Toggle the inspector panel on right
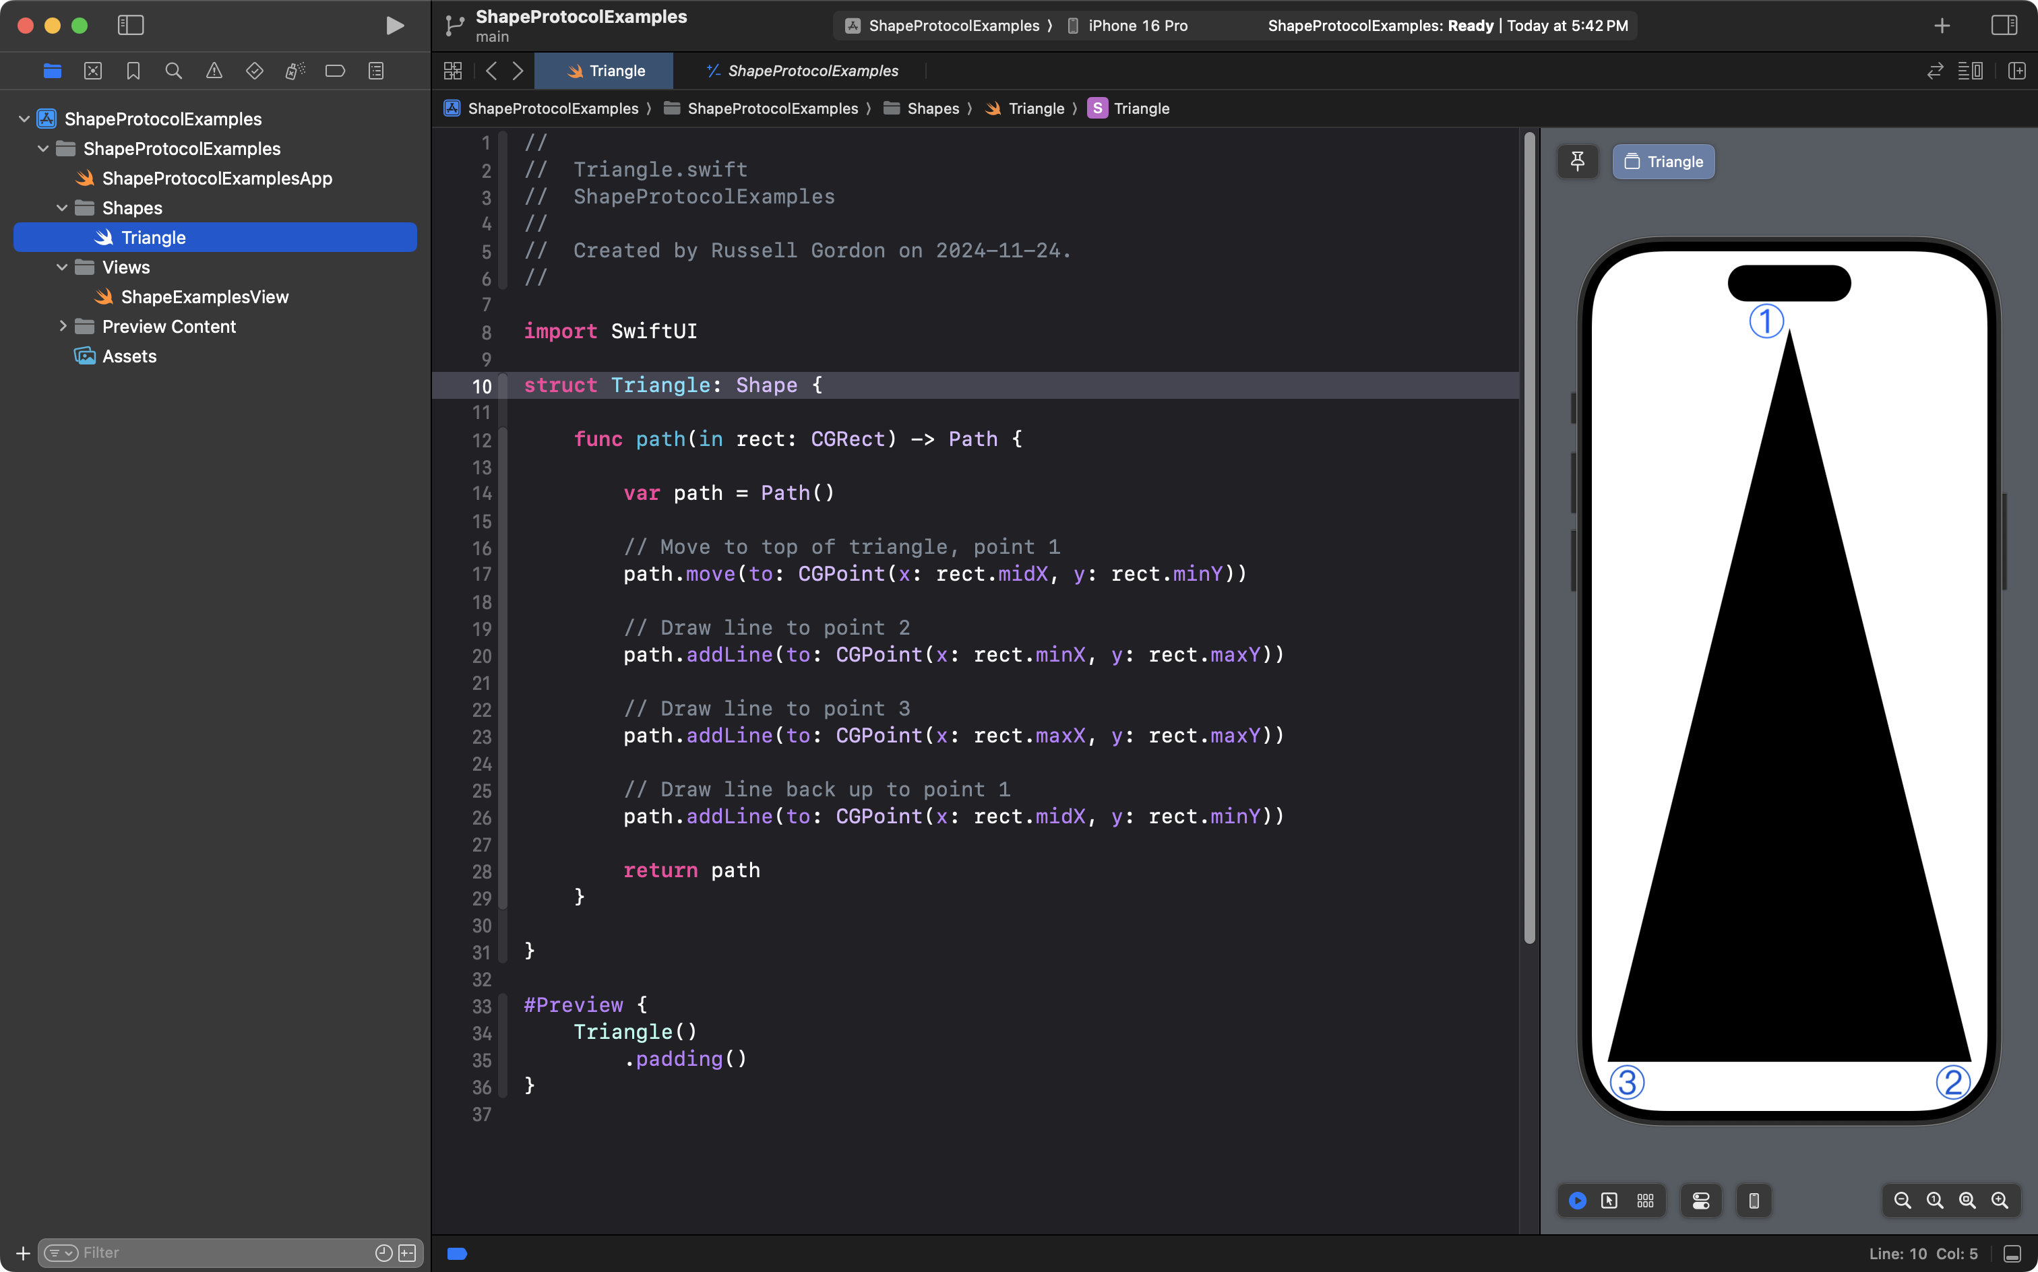The image size is (2038, 1272). (x=2004, y=25)
